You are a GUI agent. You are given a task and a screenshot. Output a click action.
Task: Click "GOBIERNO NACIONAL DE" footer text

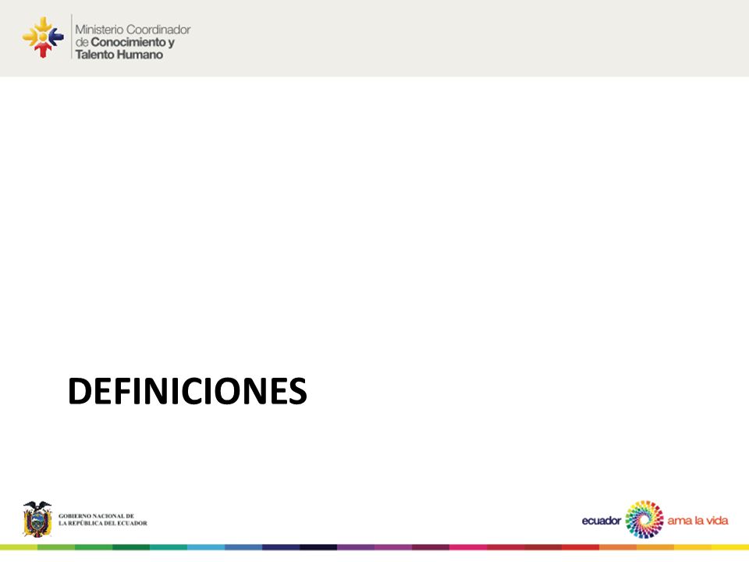pyautogui.click(x=97, y=516)
